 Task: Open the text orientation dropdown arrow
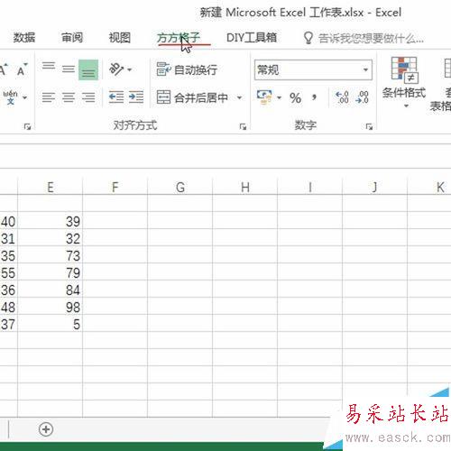[x=130, y=69]
